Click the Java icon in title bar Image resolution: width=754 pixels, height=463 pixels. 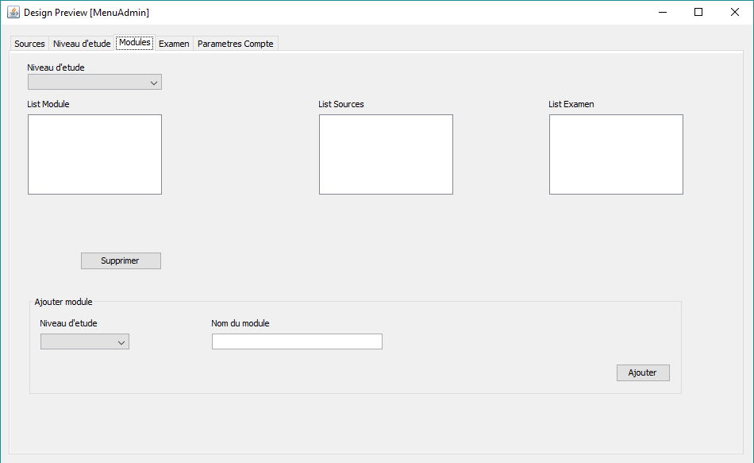tap(13, 12)
